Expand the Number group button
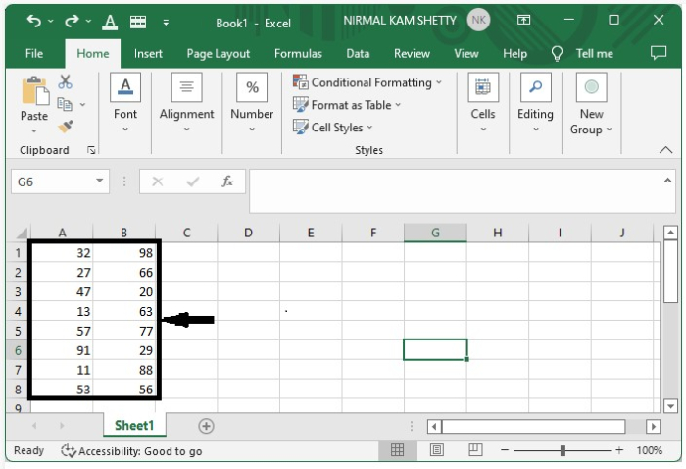This screenshot has height=469, width=686. pyautogui.click(x=252, y=103)
